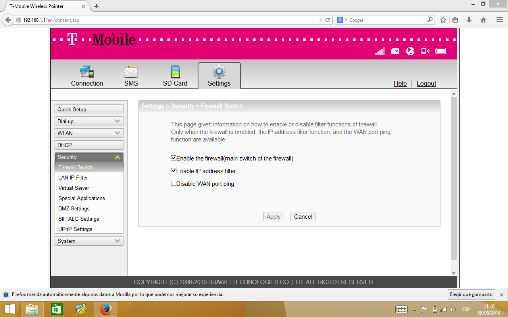Click the globe network status icon
Image resolution: width=508 pixels, height=317 pixels.
(x=410, y=51)
